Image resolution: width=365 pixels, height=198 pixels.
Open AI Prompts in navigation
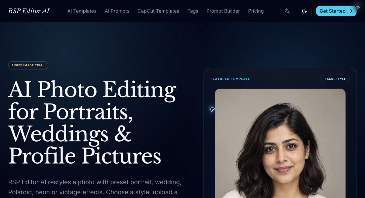point(117,11)
